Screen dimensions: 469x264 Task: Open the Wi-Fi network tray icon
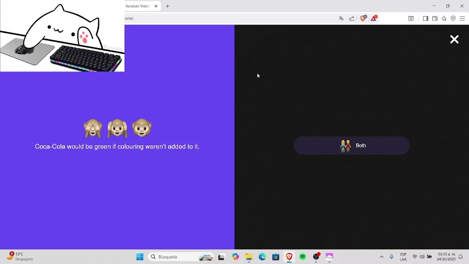tap(415, 257)
